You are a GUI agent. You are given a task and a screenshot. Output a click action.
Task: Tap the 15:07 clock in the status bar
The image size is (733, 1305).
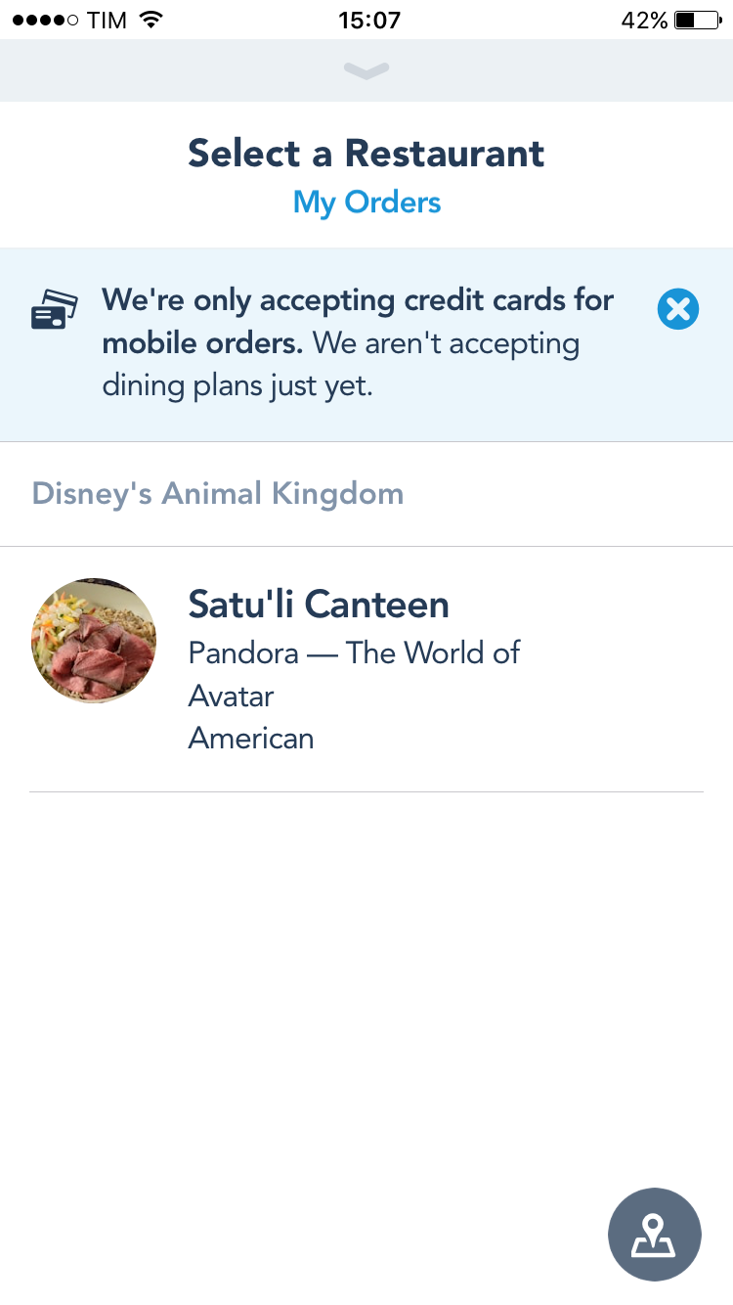coord(368,20)
